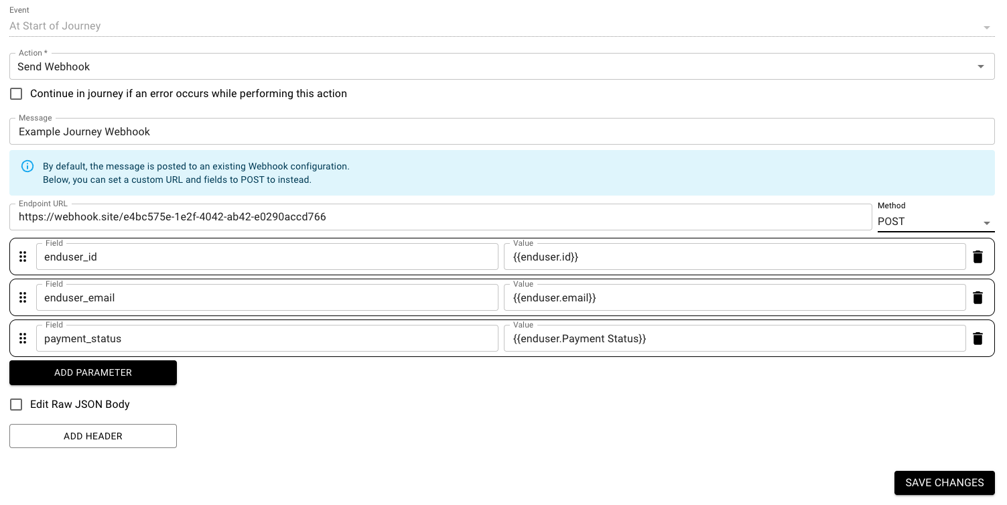Edit the Endpoint URL field
This screenshot has width=1007, height=505.
click(x=441, y=217)
